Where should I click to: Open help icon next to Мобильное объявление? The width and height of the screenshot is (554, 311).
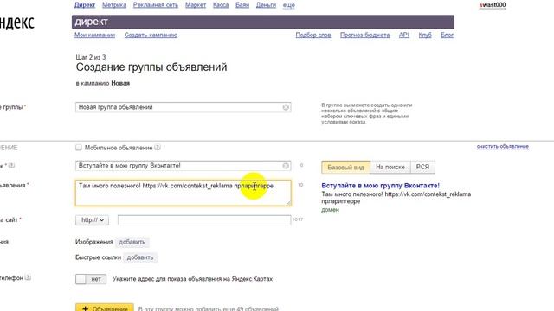tap(158, 148)
